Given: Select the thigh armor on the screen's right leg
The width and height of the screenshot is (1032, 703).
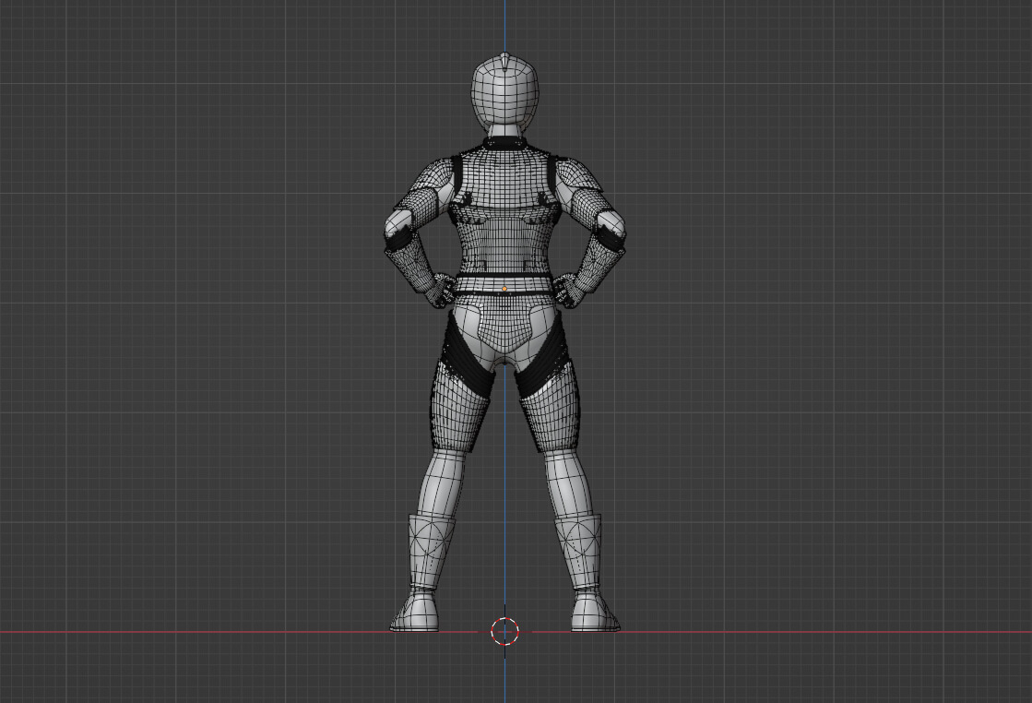Looking at the screenshot, I should coord(552,408).
